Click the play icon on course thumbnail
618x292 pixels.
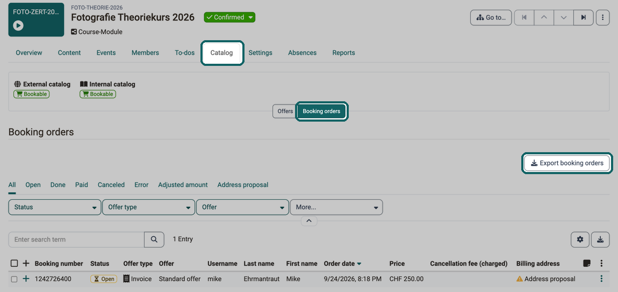point(18,26)
